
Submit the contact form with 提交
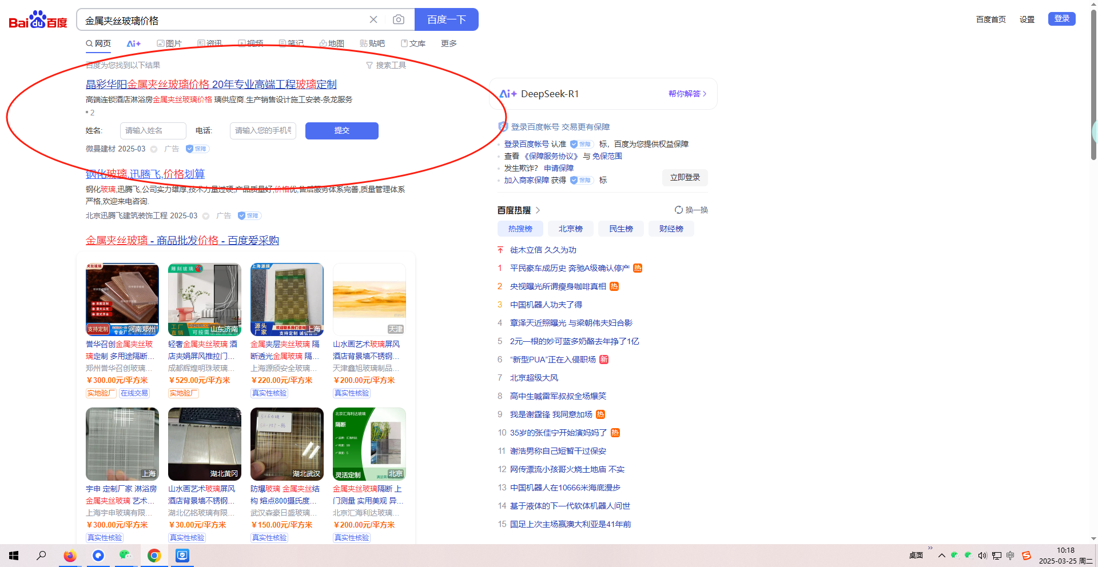(x=342, y=131)
